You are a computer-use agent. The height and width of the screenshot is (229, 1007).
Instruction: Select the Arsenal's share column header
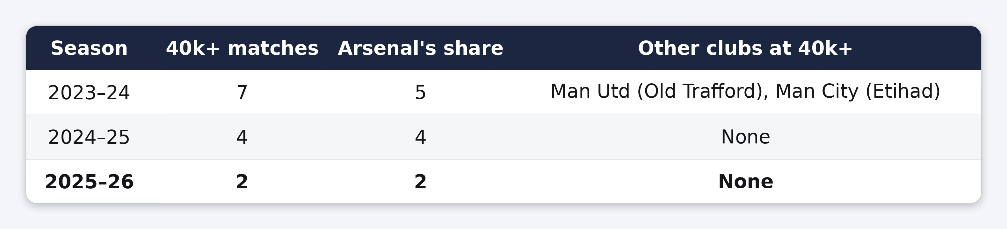(420, 48)
